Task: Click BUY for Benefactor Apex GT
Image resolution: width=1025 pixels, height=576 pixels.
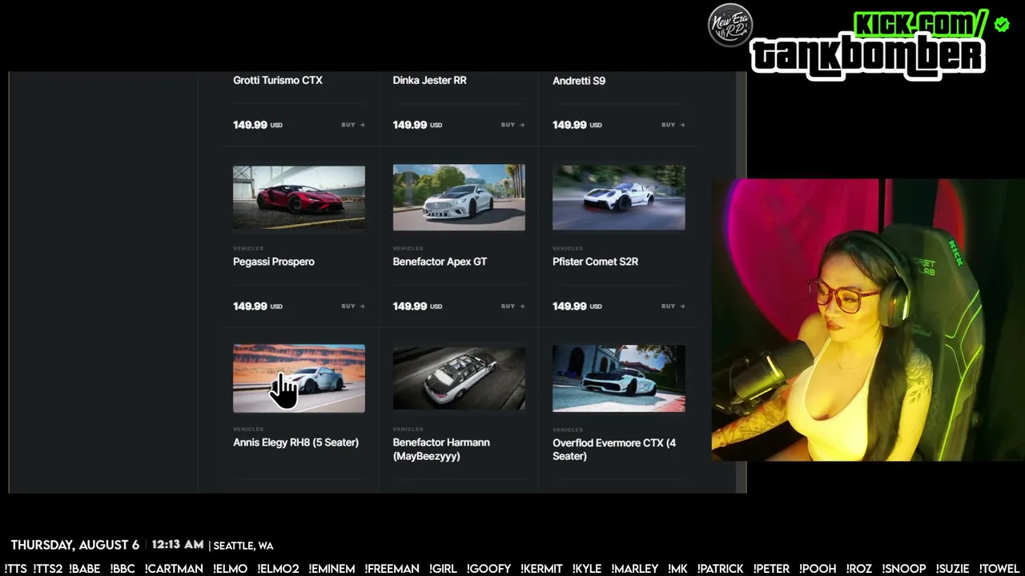Action: tap(513, 306)
